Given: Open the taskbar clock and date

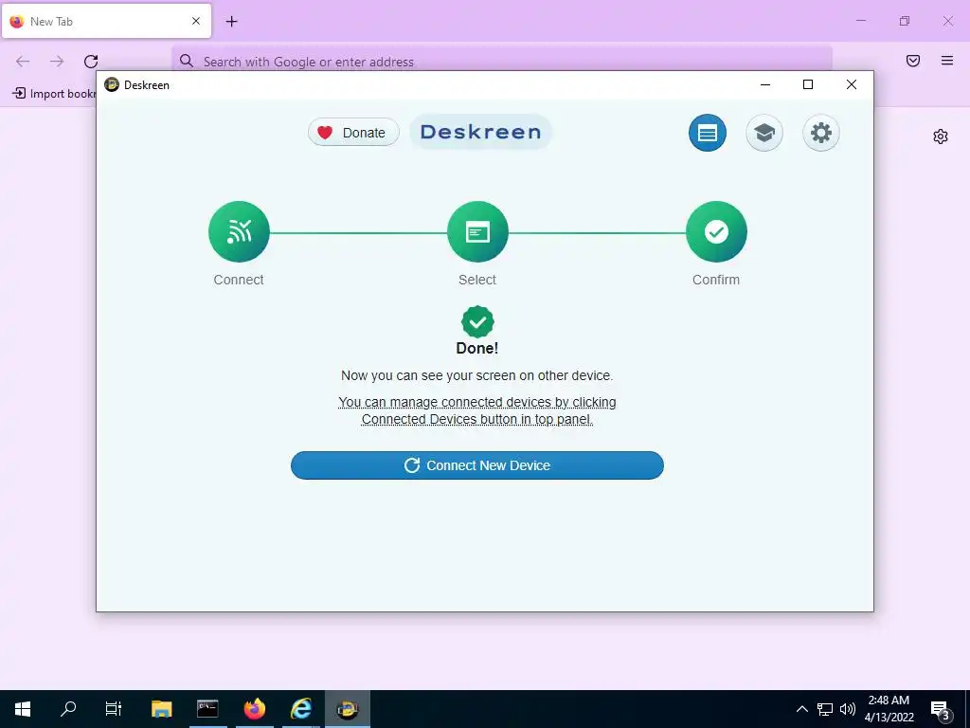Looking at the screenshot, I should tap(889, 709).
